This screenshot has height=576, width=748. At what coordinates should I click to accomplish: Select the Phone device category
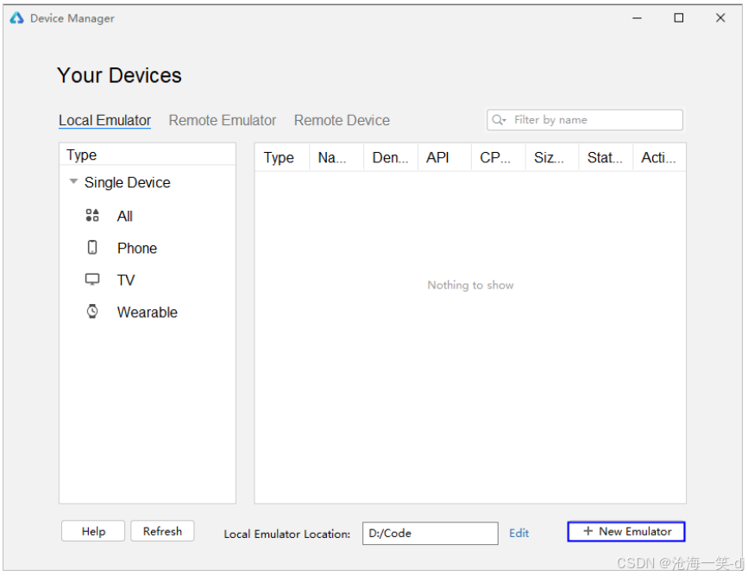tap(136, 247)
